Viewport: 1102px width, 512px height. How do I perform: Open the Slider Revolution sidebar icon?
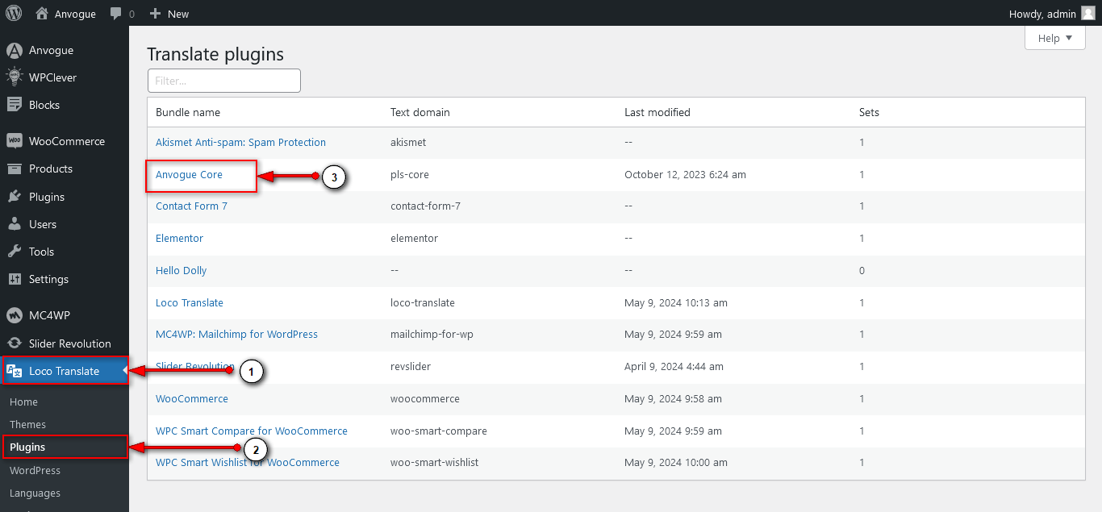coord(15,343)
